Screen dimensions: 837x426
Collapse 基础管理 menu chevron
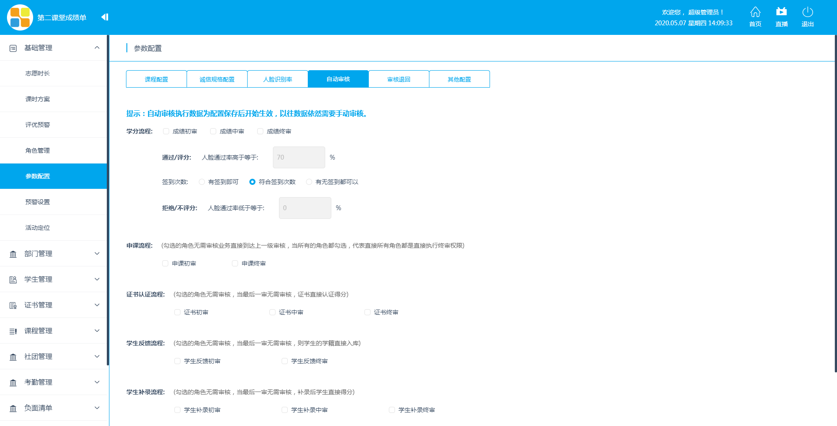[97, 48]
